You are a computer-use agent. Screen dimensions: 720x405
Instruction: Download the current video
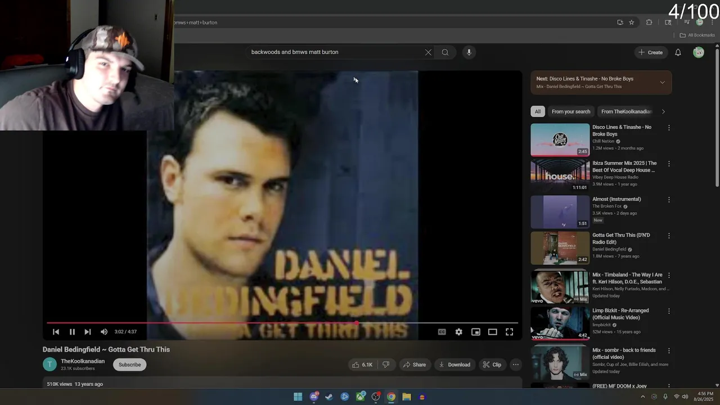(x=454, y=364)
